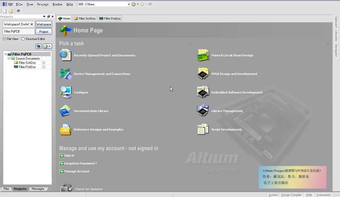Open the Clipboard side panel
Viewport: 340px width, 197px height.
(336, 22)
